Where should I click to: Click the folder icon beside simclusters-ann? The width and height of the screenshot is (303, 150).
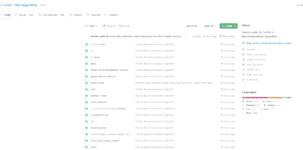(x=86, y=115)
